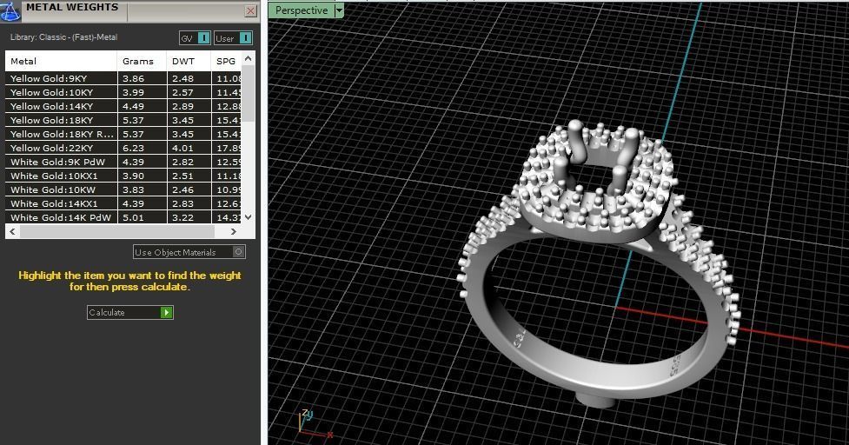Enable Use Object Materials option
The height and width of the screenshot is (445, 849).
(x=189, y=252)
